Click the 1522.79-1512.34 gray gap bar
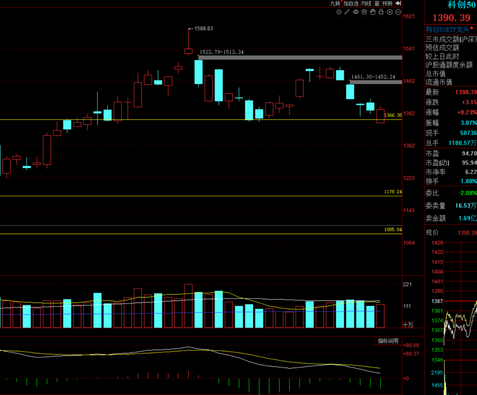The width and height of the screenshot is (477, 395). (300, 57)
